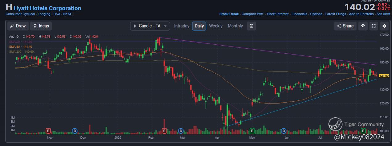This screenshot has height=146, width=392.
Task: Click the lightbulb icon in Ideas button
Action: [35, 26]
